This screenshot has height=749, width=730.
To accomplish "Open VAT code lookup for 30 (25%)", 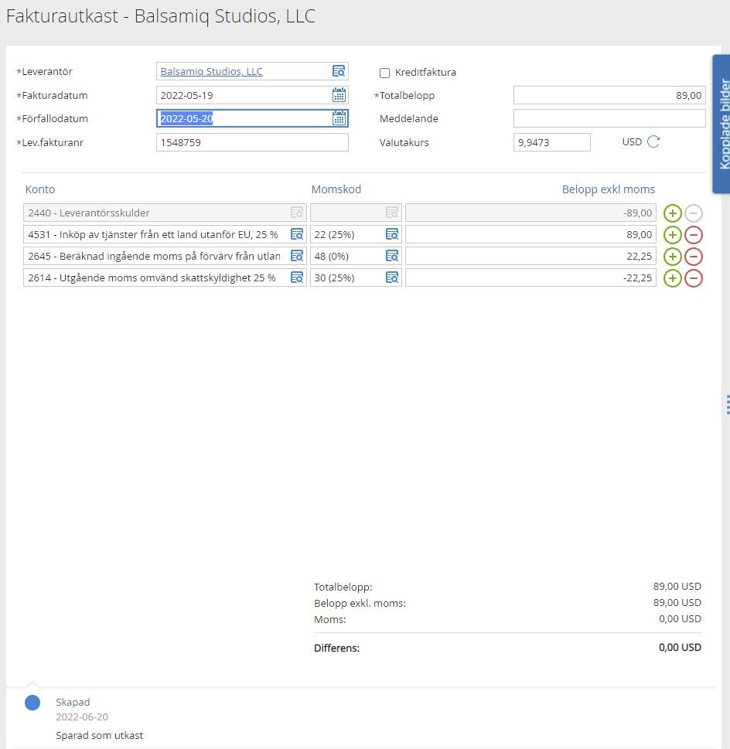I will point(392,277).
